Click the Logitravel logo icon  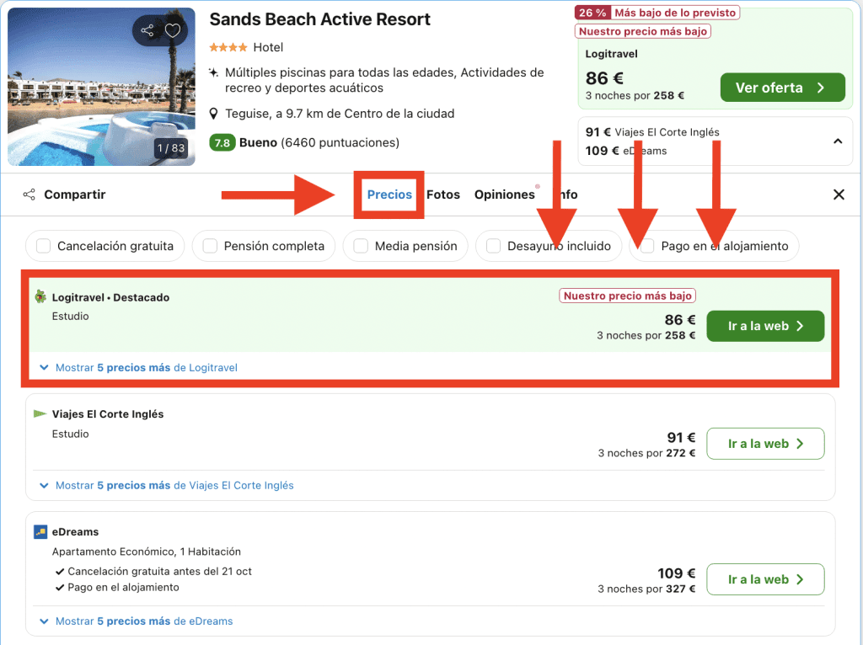tap(40, 297)
